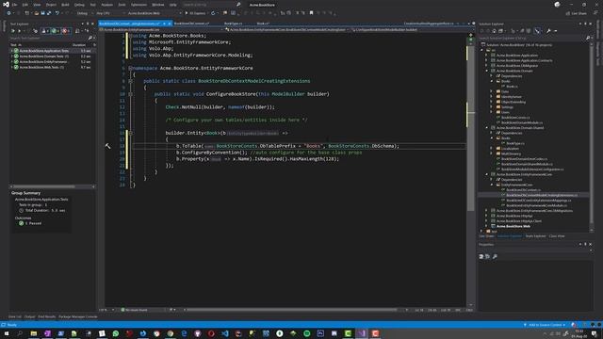This screenshot has width=603, height=339.
Task: Toggle the total tests filter in Test Explorer
Action: click(x=45, y=31)
